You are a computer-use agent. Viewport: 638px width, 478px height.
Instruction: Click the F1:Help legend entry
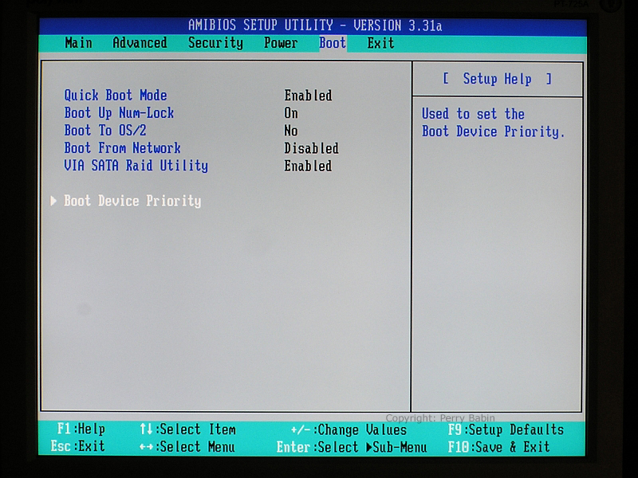(x=81, y=429)
